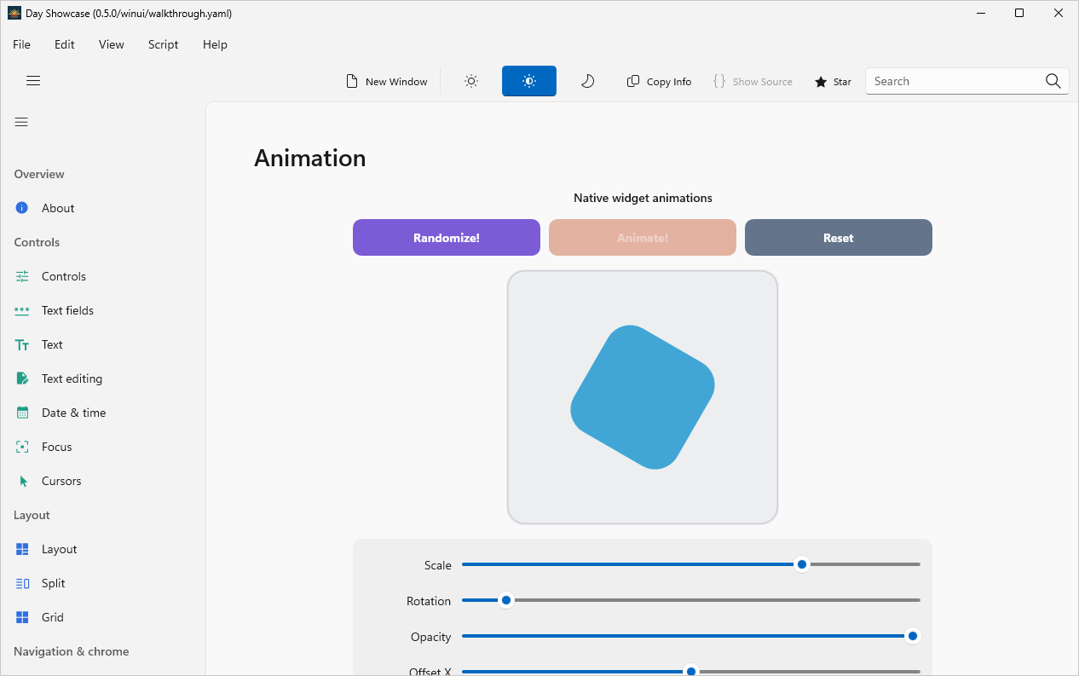Click the gray Reset button
Image resolution: width=1079 pixels, height=676 pixels.
click(x=839, y=238)
